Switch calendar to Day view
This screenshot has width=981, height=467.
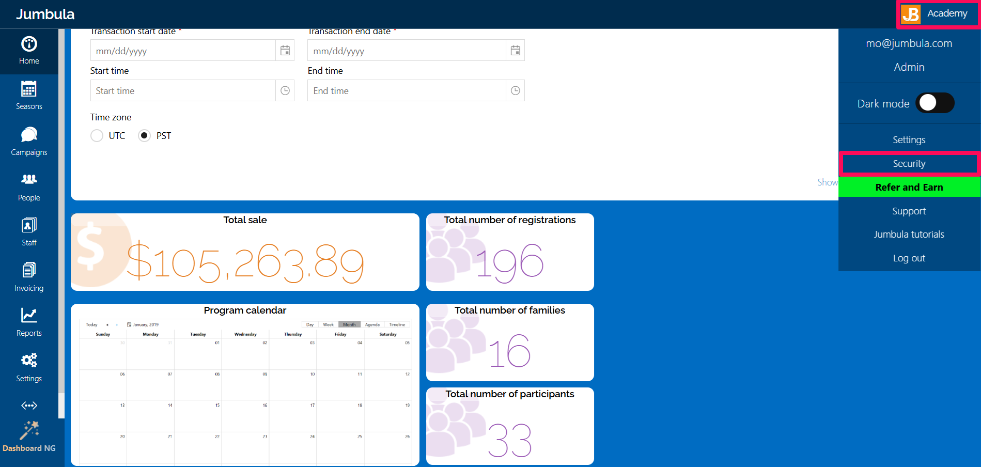(310, 325)
